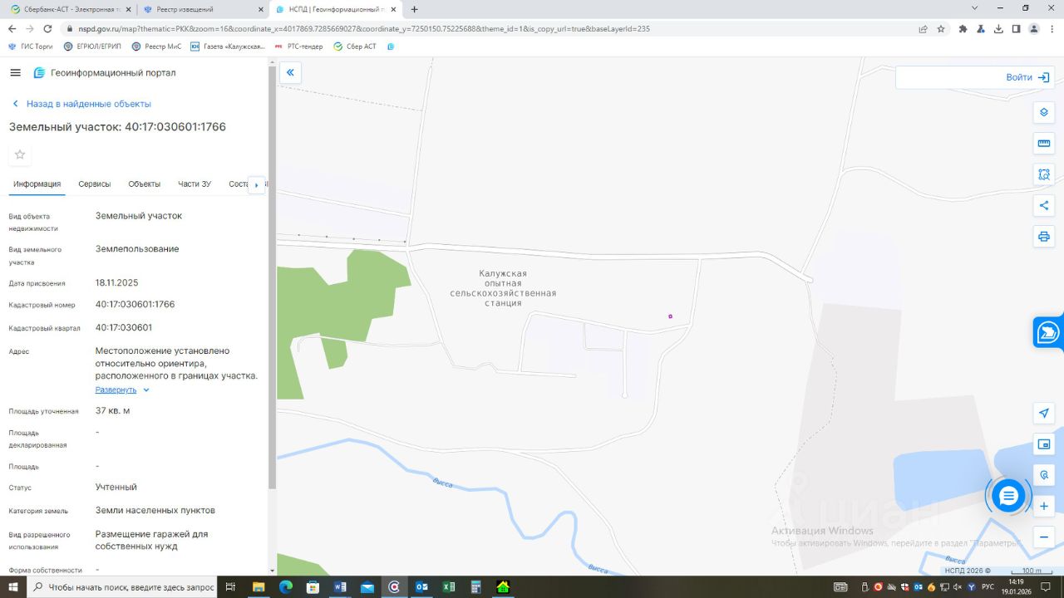Switch to the Части ЗУ tab

click(x=195, y=184)
